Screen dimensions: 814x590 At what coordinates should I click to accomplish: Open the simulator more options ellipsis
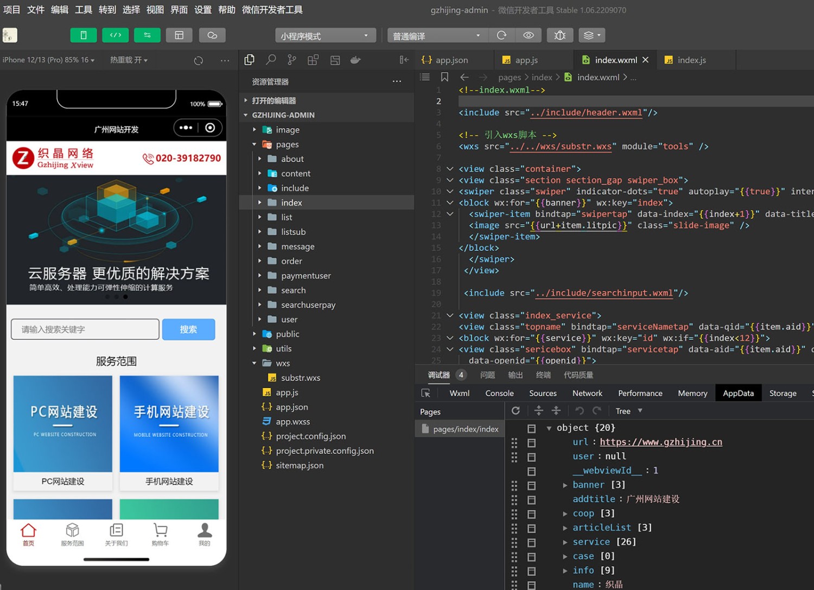pos(225,60)
